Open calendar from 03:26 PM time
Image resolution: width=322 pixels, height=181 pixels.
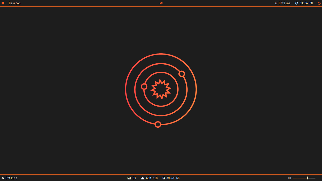[306, 3]
